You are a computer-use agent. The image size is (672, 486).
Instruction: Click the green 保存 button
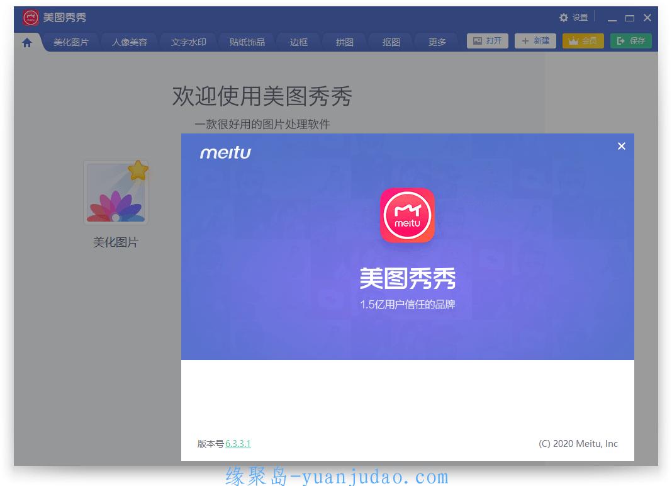coord(631,41)
